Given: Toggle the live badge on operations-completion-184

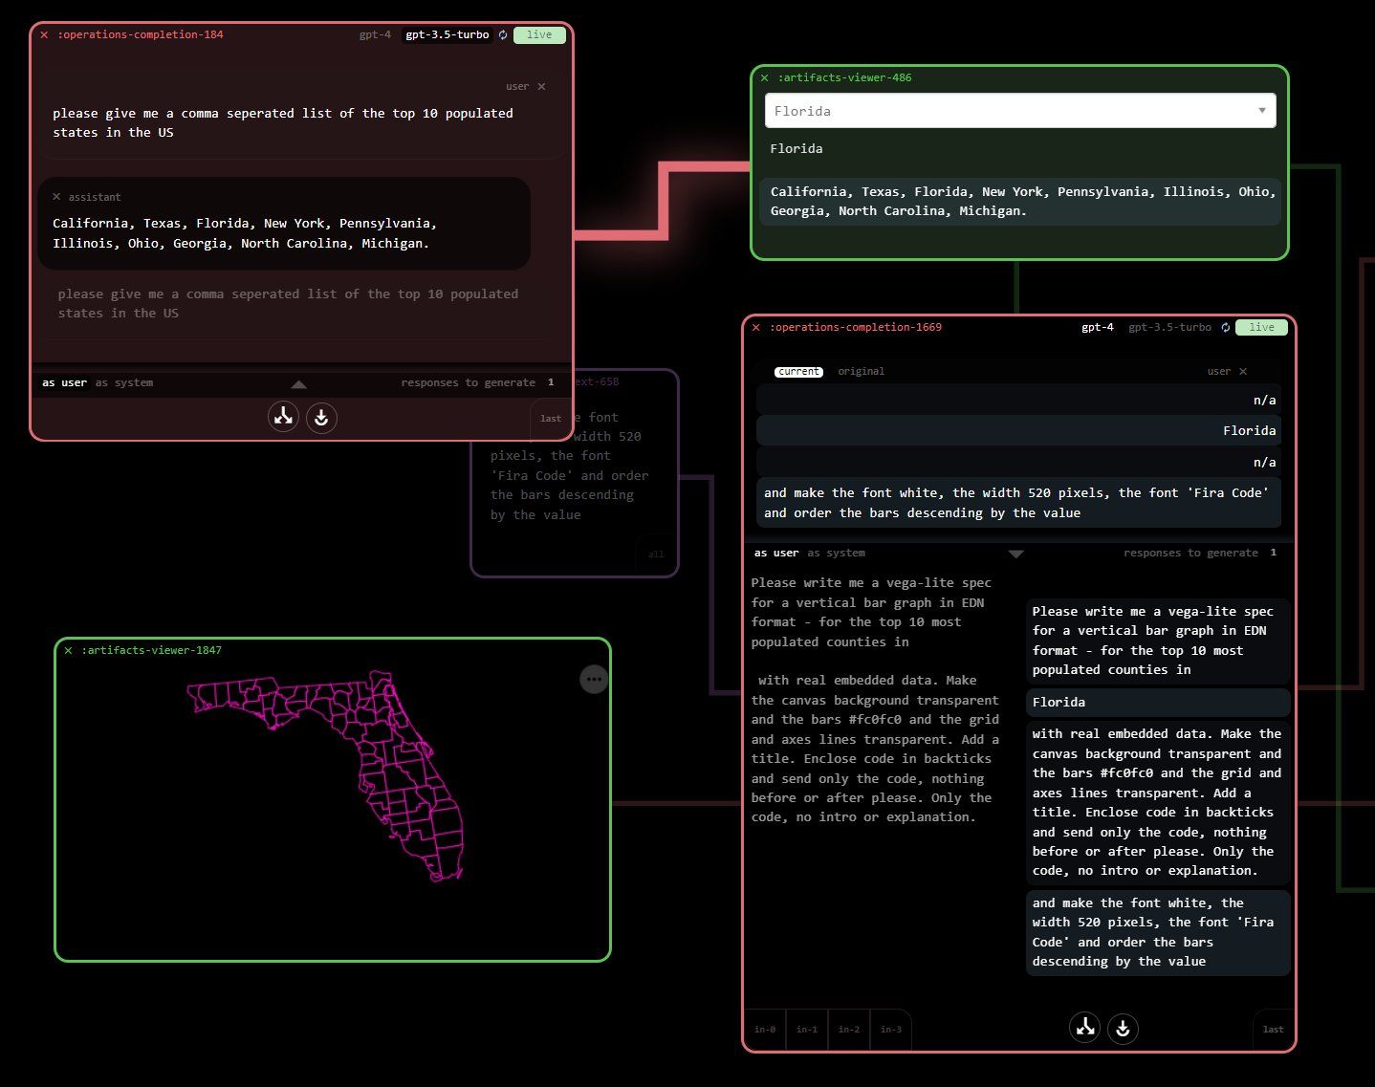Looking at the screenshot, I should [x=539, y=34].
